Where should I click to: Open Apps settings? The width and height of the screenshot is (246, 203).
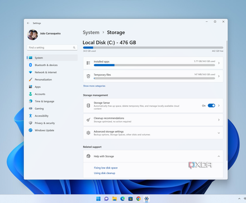52,87
